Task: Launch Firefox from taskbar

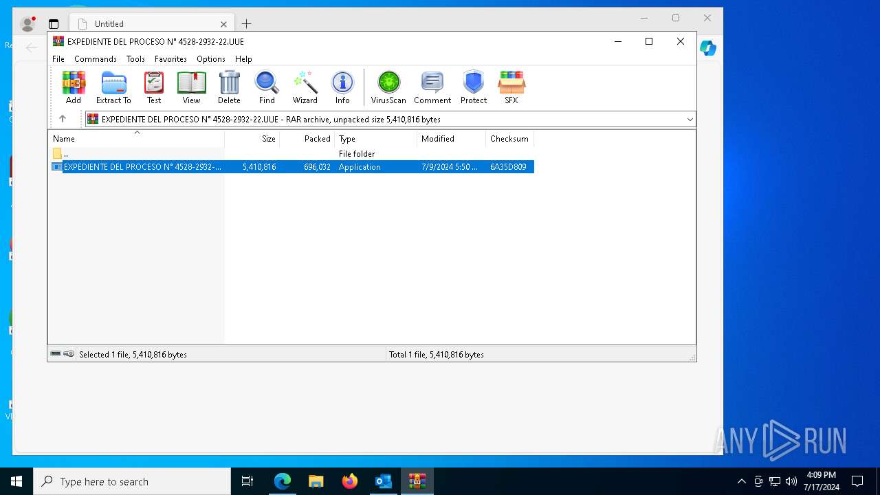Action: click(x=350, y=481)
